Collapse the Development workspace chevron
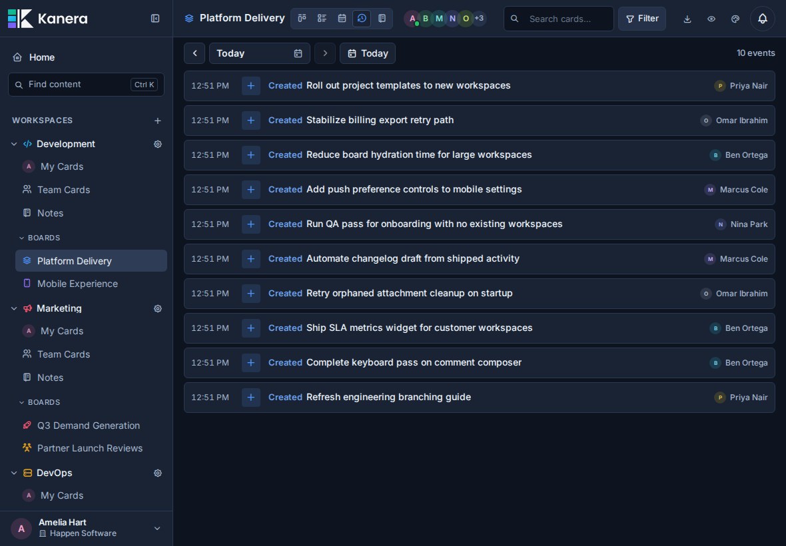Image resolution: width=786 pixels, height=546 pixels. [14, 144]
